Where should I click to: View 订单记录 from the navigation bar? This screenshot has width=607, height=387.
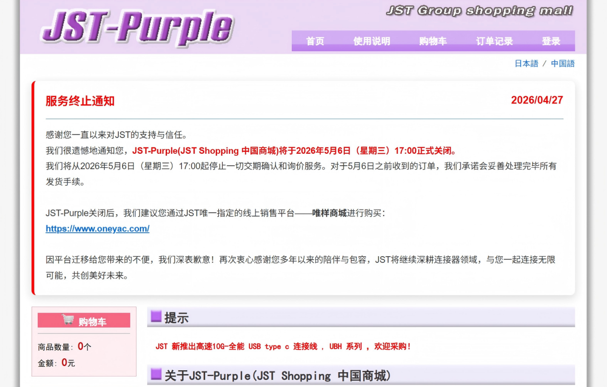pyautogui.click(x=494, y=41)
